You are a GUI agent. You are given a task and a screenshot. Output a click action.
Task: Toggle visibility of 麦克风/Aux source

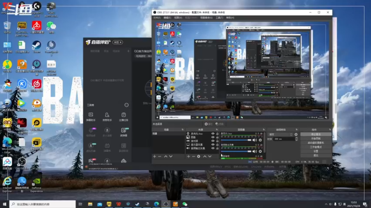(x=213, y=134)
